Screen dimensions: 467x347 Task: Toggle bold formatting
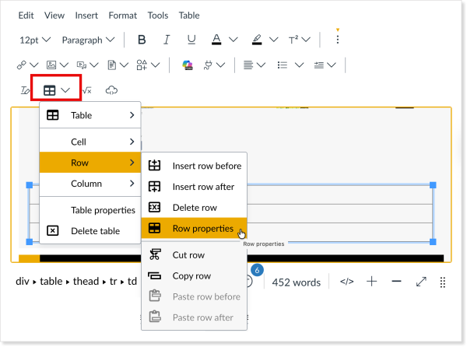point(142,40)
